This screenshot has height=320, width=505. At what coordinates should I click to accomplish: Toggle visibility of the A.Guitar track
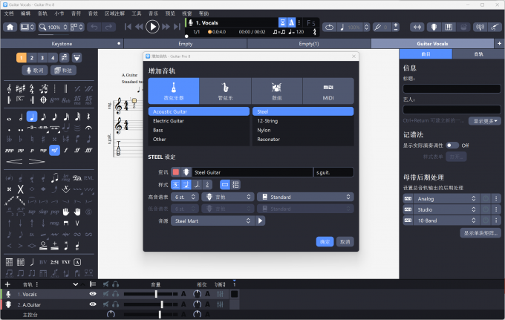pos(93,304)
